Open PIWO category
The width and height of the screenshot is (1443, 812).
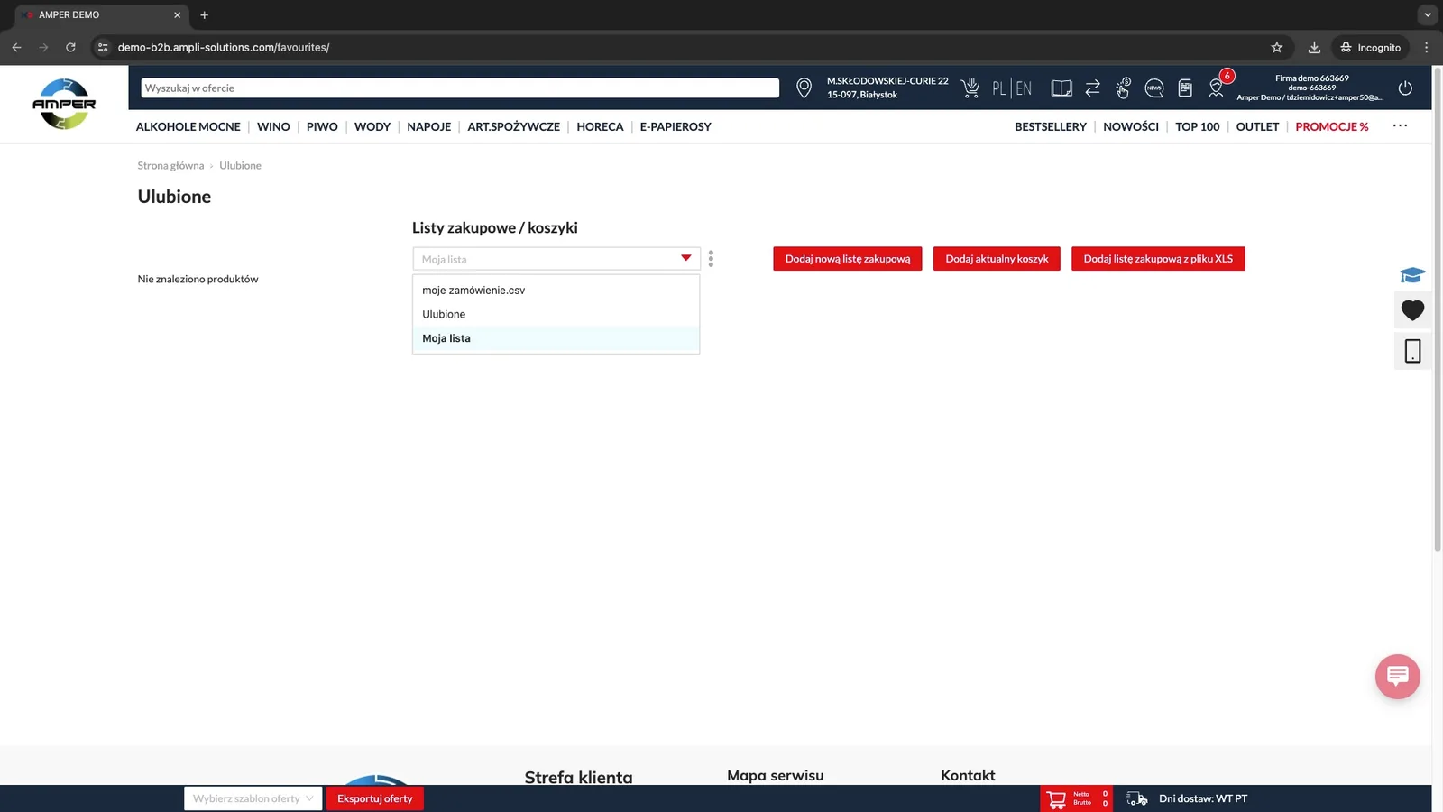pyautogui.click(x=322, y=126)
